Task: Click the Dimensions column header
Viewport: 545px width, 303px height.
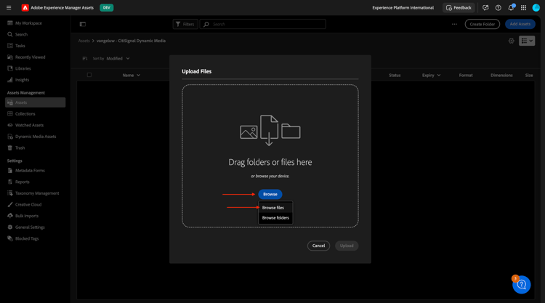Action: tap(501, 75)
